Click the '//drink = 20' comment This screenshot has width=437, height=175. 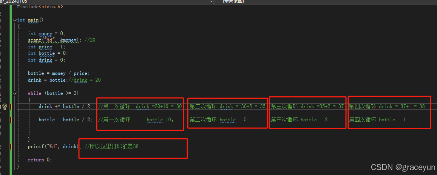click(85, 80)
